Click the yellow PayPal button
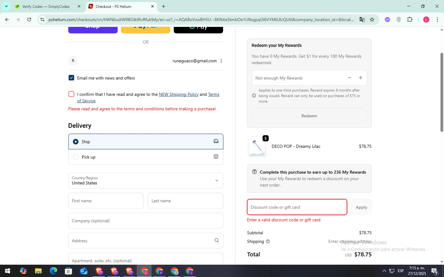This screenshot has width=444, height=277. pyautogui.click(x=146, y=30)
